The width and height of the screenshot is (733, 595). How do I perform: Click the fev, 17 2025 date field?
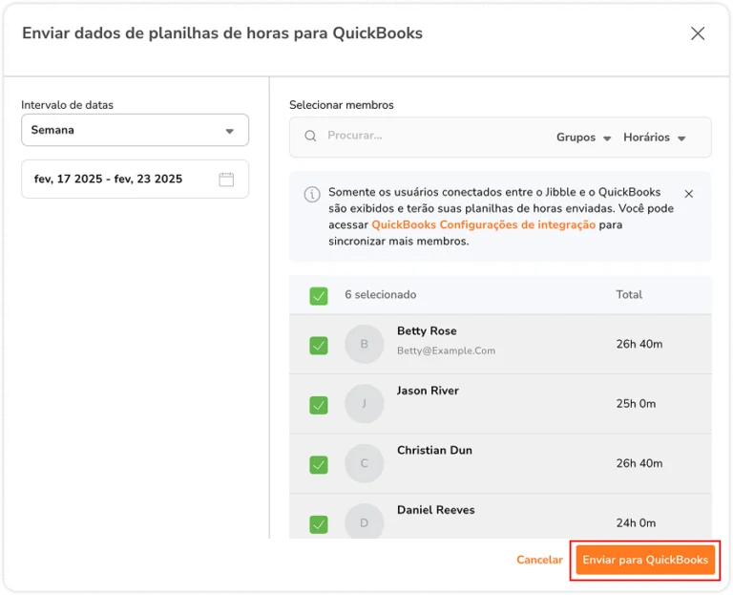(135, 180)
